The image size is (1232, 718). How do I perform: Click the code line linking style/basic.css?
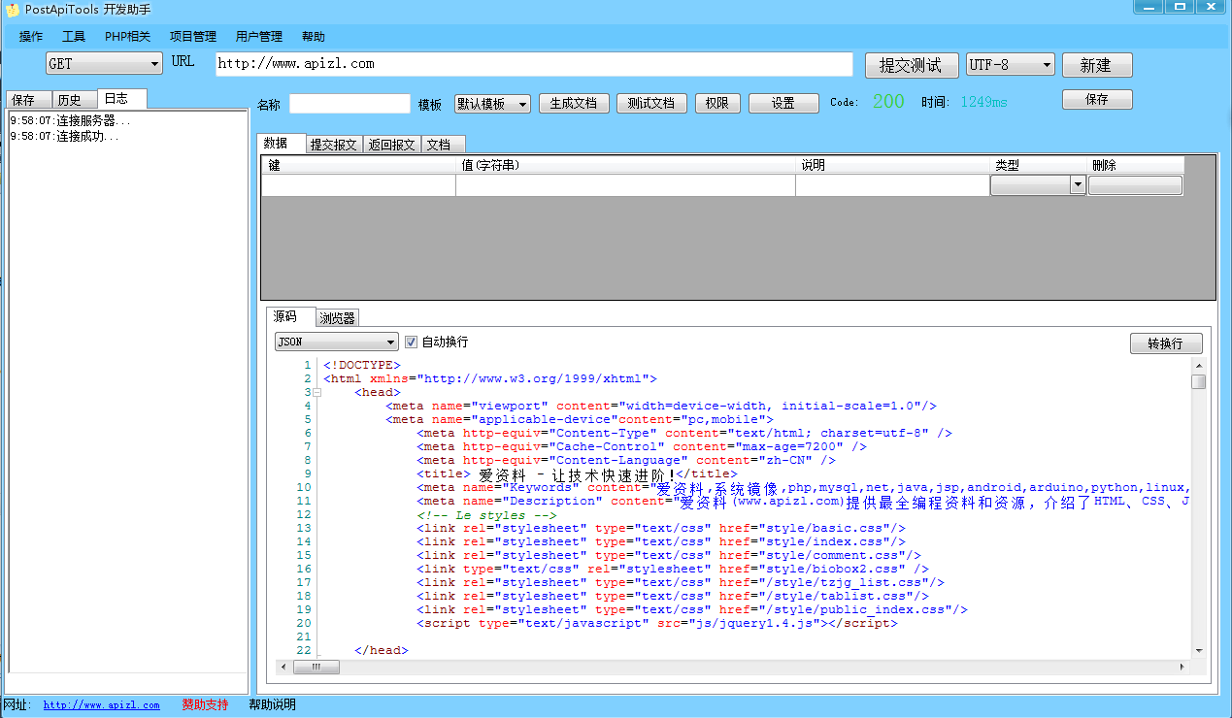(x=661, y=528)
